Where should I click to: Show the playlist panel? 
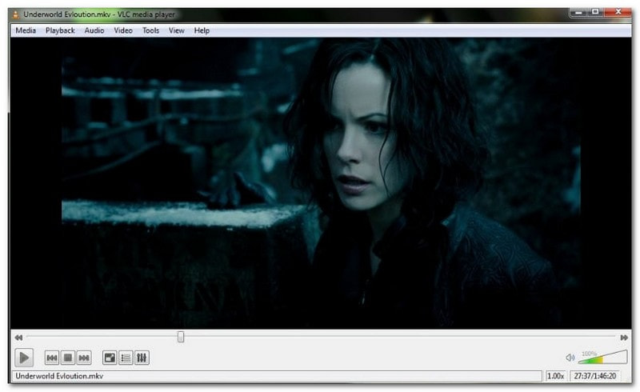[x=126, y=358]
